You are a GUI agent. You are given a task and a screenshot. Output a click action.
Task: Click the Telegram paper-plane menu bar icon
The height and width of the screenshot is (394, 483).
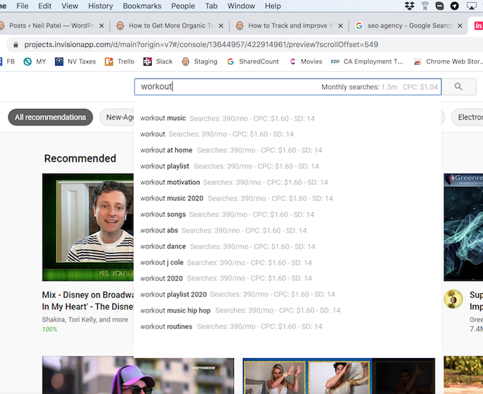pyautogui.click(x=455, y=6)
